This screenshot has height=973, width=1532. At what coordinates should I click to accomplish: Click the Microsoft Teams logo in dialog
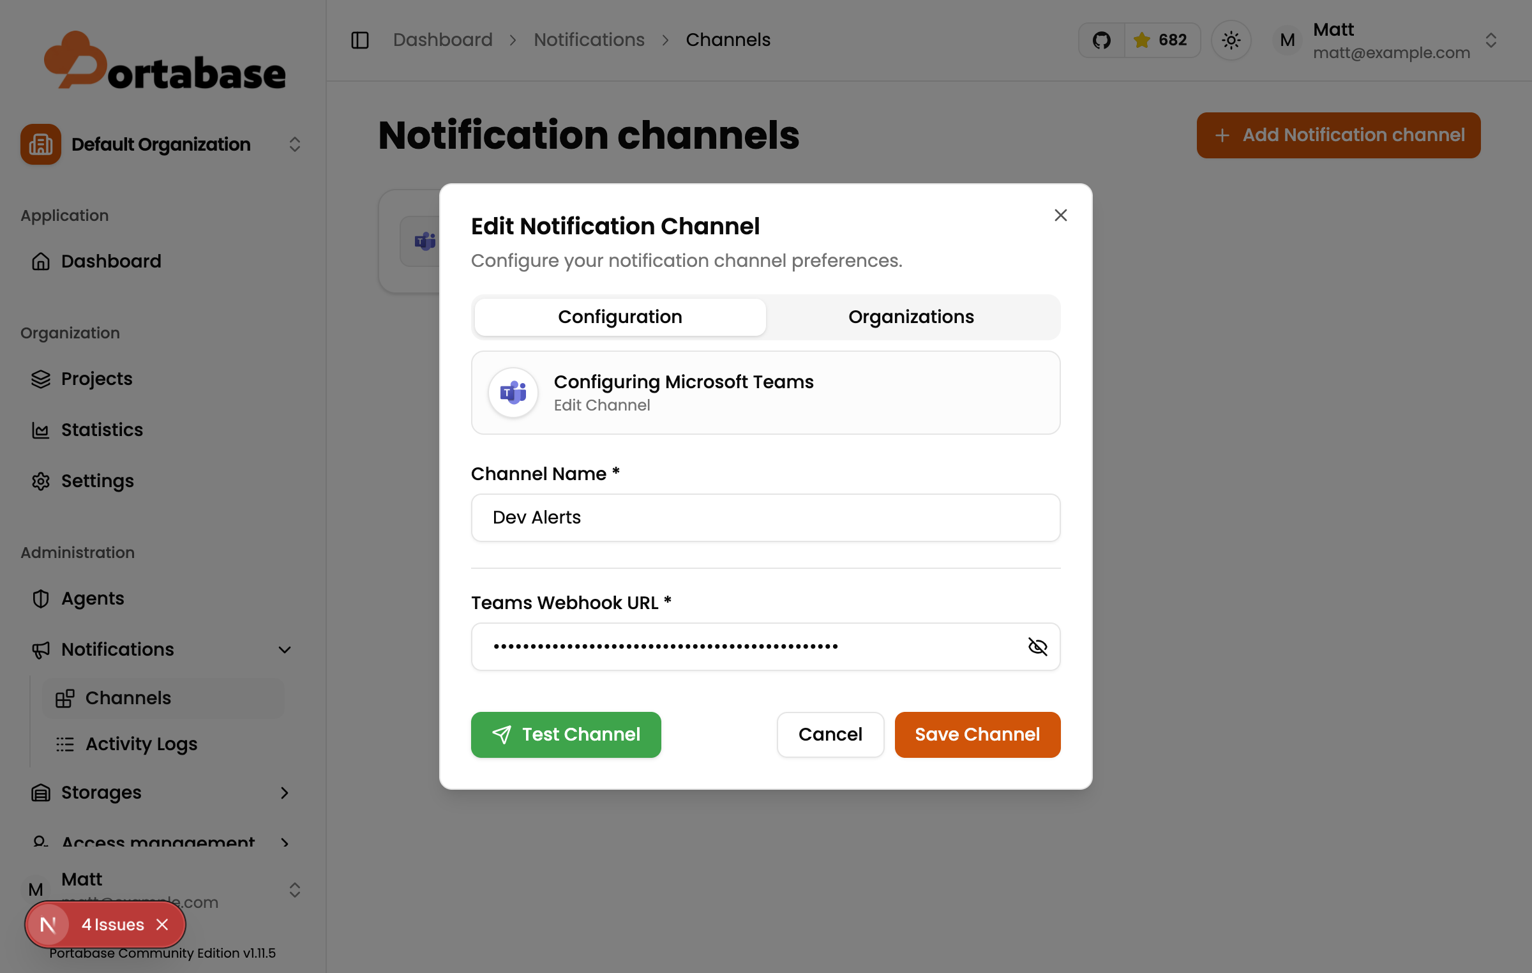pyautogui.click(x=513, y=393)
